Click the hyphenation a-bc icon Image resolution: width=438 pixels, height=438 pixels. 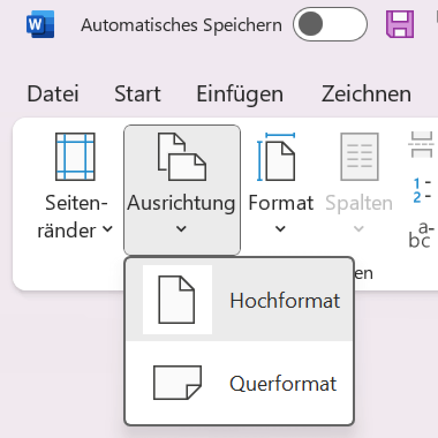click(421, 235)
